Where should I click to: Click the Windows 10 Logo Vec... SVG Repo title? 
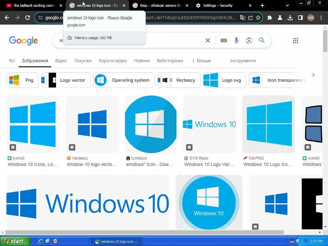(x=209, y=164)
